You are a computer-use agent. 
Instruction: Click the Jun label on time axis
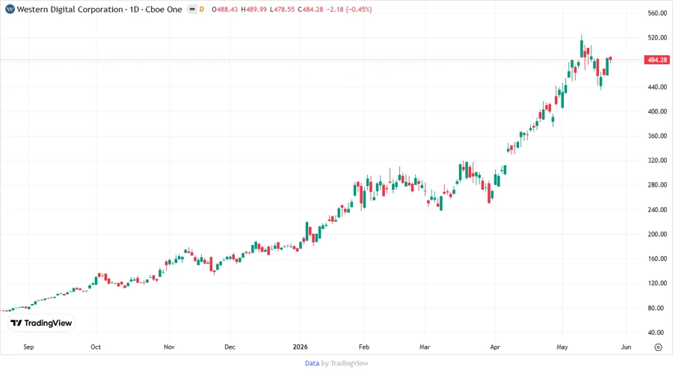[x=626, y=347]
